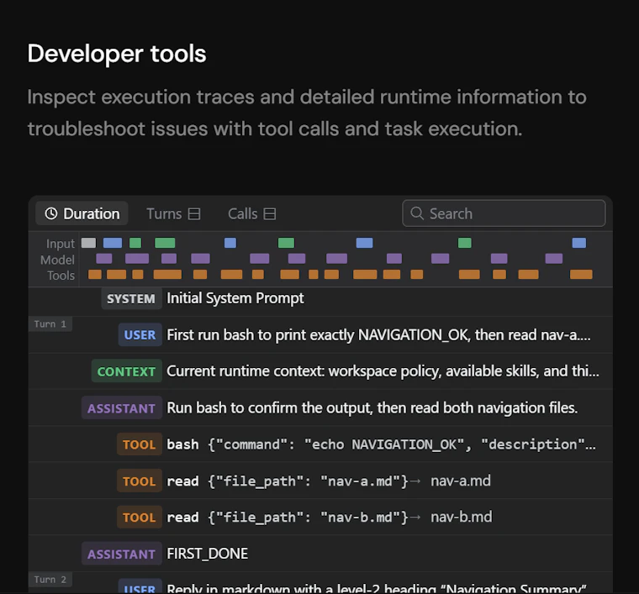639x594 pixels.
Task: Open the TOOL bash echo command row
Action: [x=320, y=444]
